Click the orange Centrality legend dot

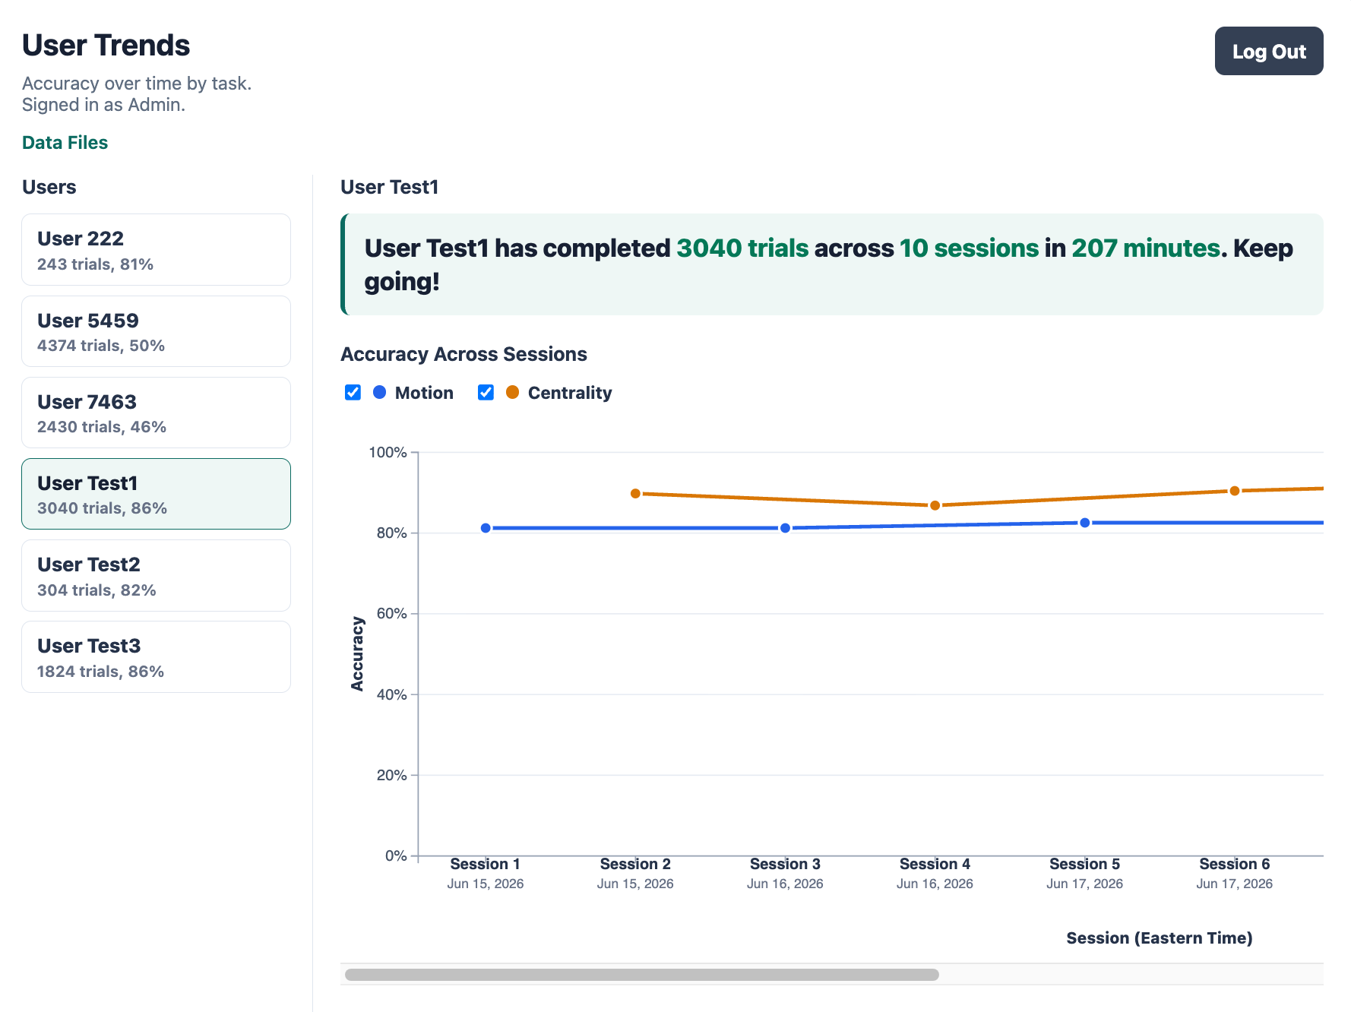pyautogui.click(x=513, y=392)
